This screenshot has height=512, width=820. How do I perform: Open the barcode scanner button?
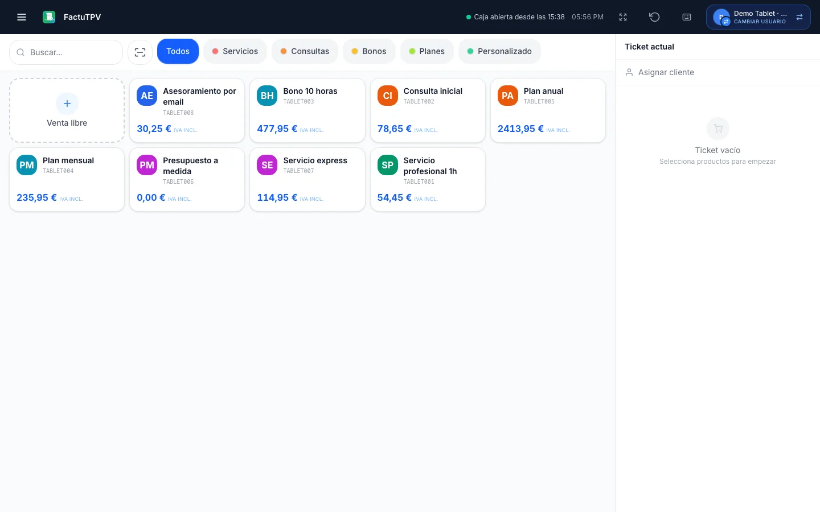140,52
